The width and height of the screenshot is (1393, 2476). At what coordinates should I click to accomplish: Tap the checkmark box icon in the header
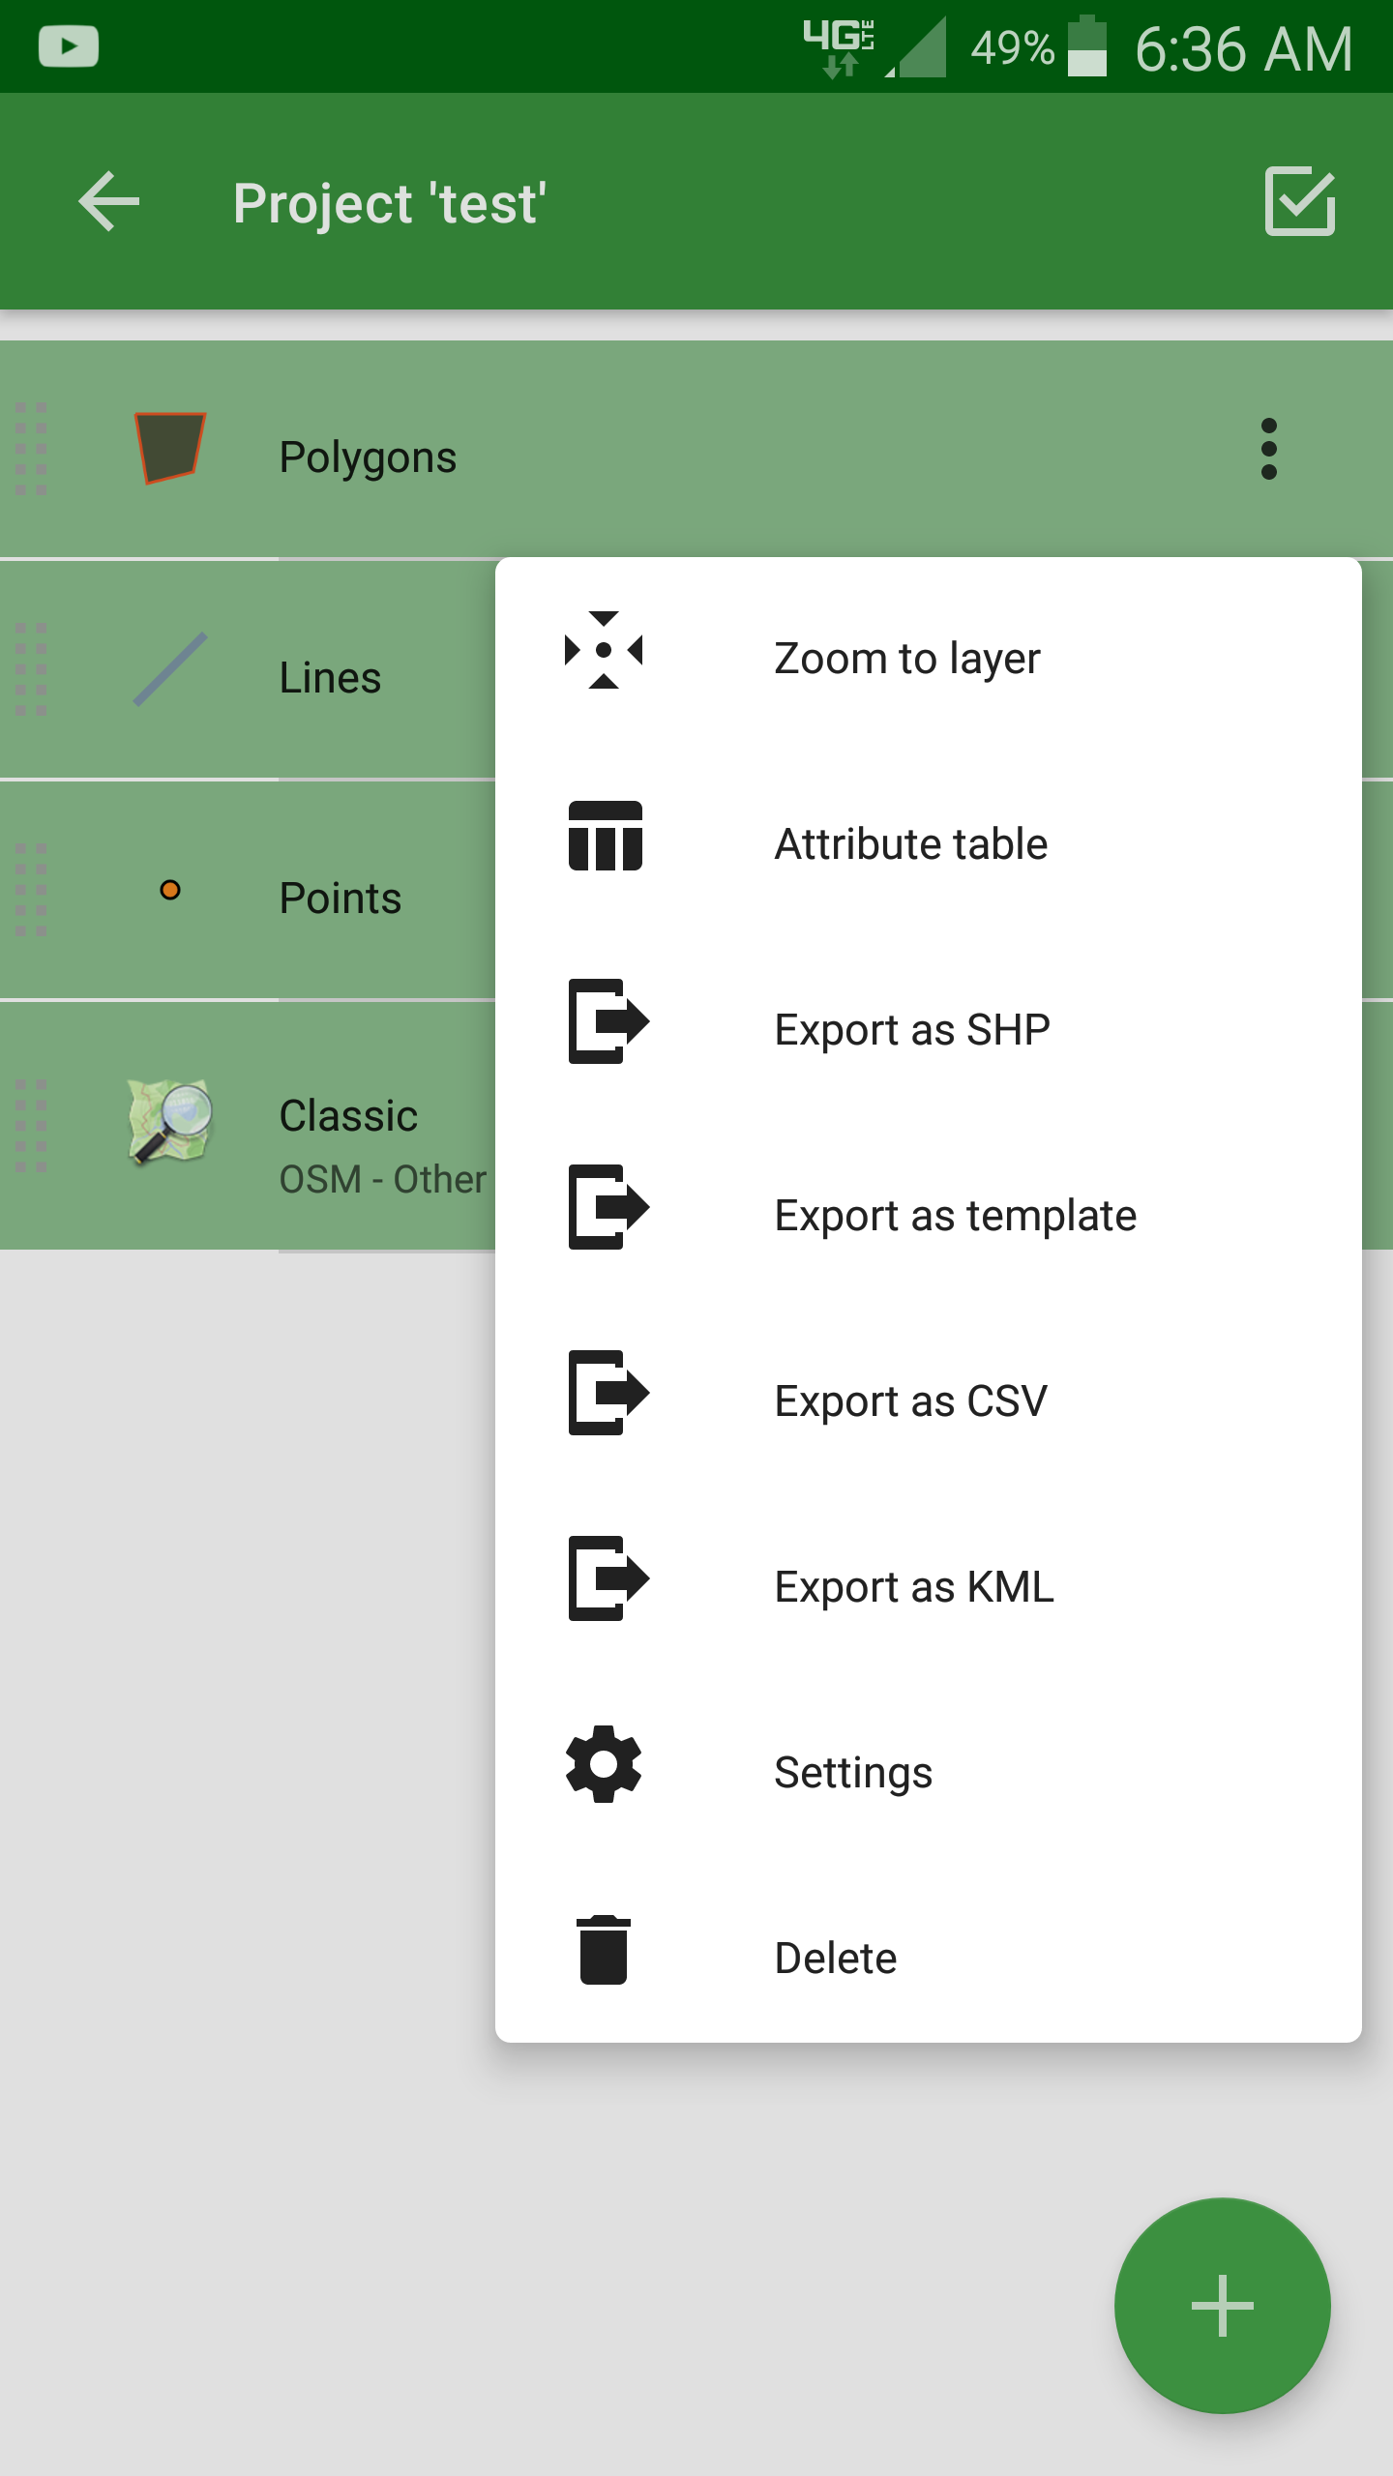pos(1300,201)
